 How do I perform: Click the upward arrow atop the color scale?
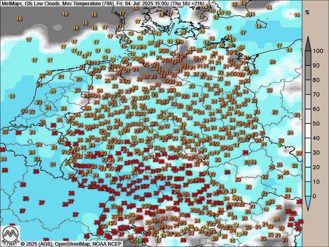[x=308, y=41]
